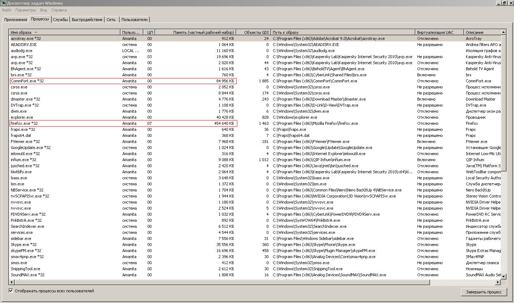
Task: Select the PDVD9Serv.exe *32 process
Action: click(255, 214)
